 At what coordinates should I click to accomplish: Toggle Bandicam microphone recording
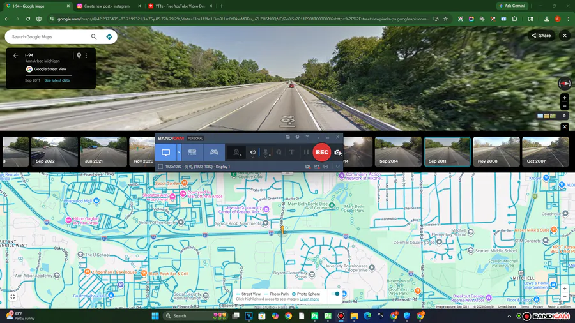coord(266,153)
